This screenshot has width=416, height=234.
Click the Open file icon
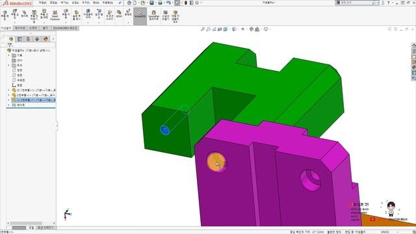click(143, 3)
